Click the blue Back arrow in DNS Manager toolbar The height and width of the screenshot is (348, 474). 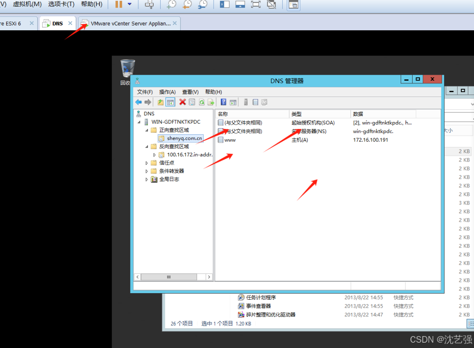click(138, 102)
